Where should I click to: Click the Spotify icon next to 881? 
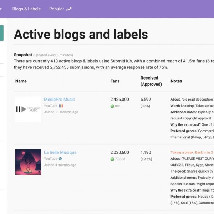coord(112,106)
